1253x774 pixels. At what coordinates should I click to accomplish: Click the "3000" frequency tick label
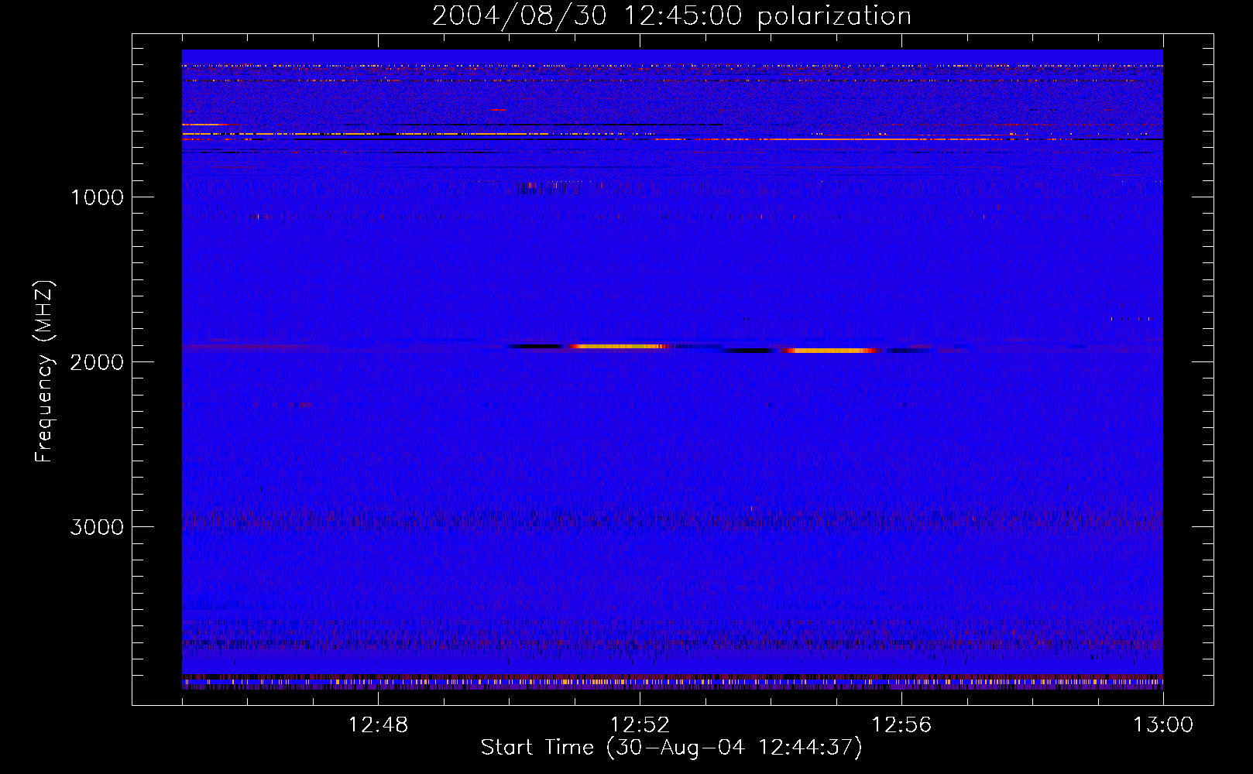pos(97,527)
